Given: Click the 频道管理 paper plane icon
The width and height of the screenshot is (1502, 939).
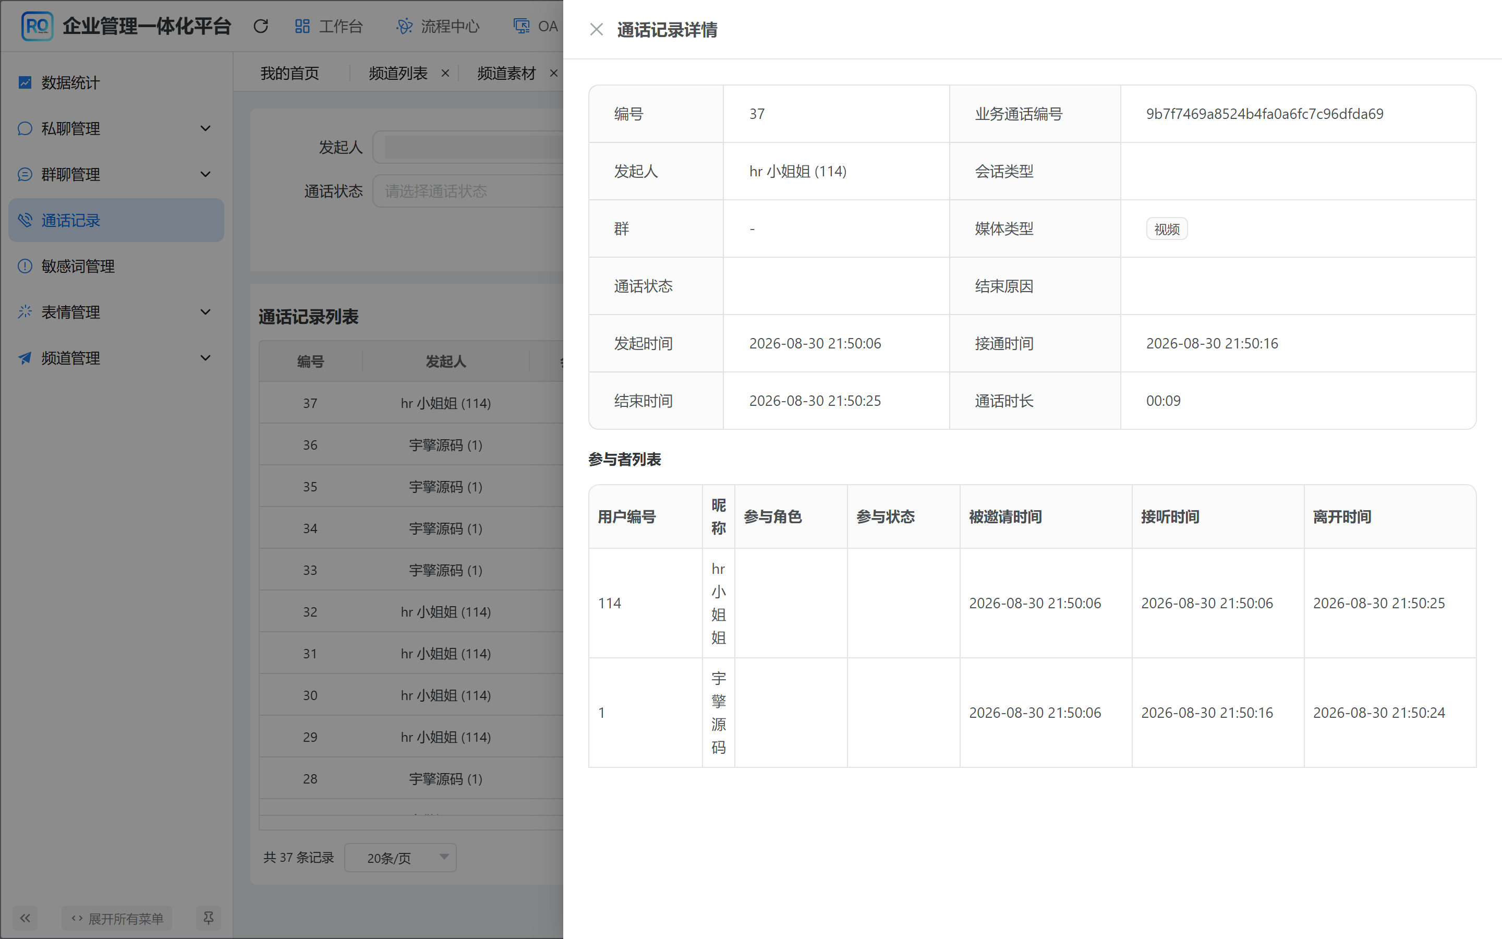Looking at the screenshot, I should pos(25,358).
